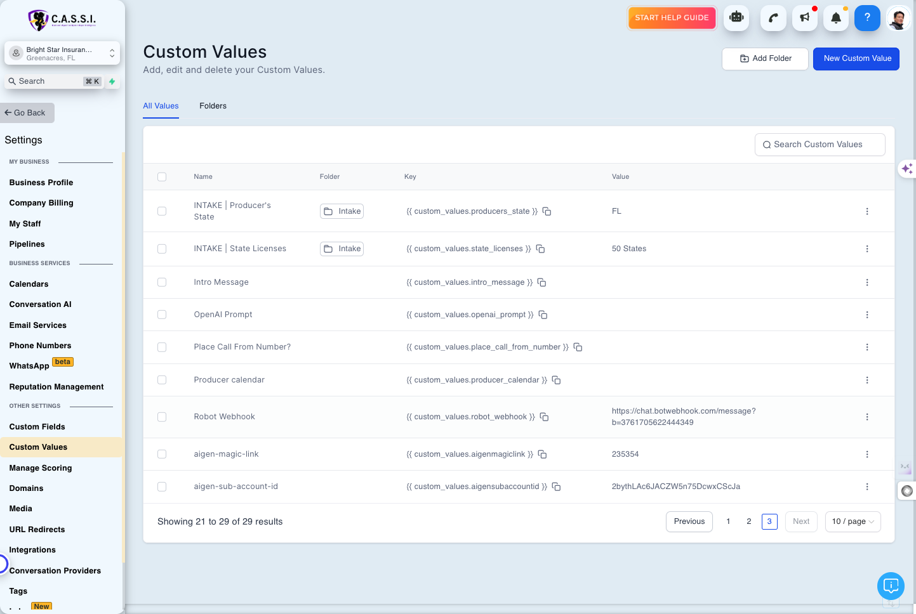Jump to page 2 of results
Screen dimensions: 916x614
(749, 521)
